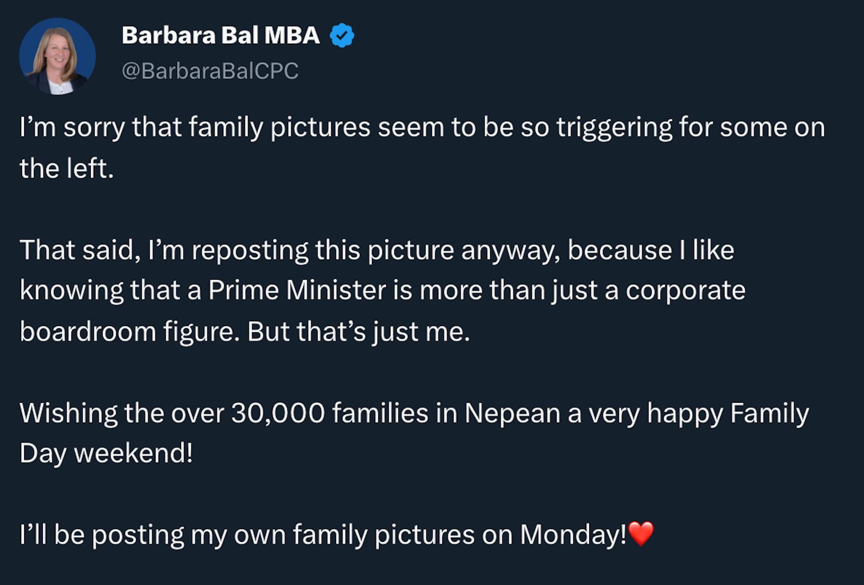Click the word "Wishing" in the tweet
The height and width of the screenshot is (585, 864).
(x=68, y=413)
